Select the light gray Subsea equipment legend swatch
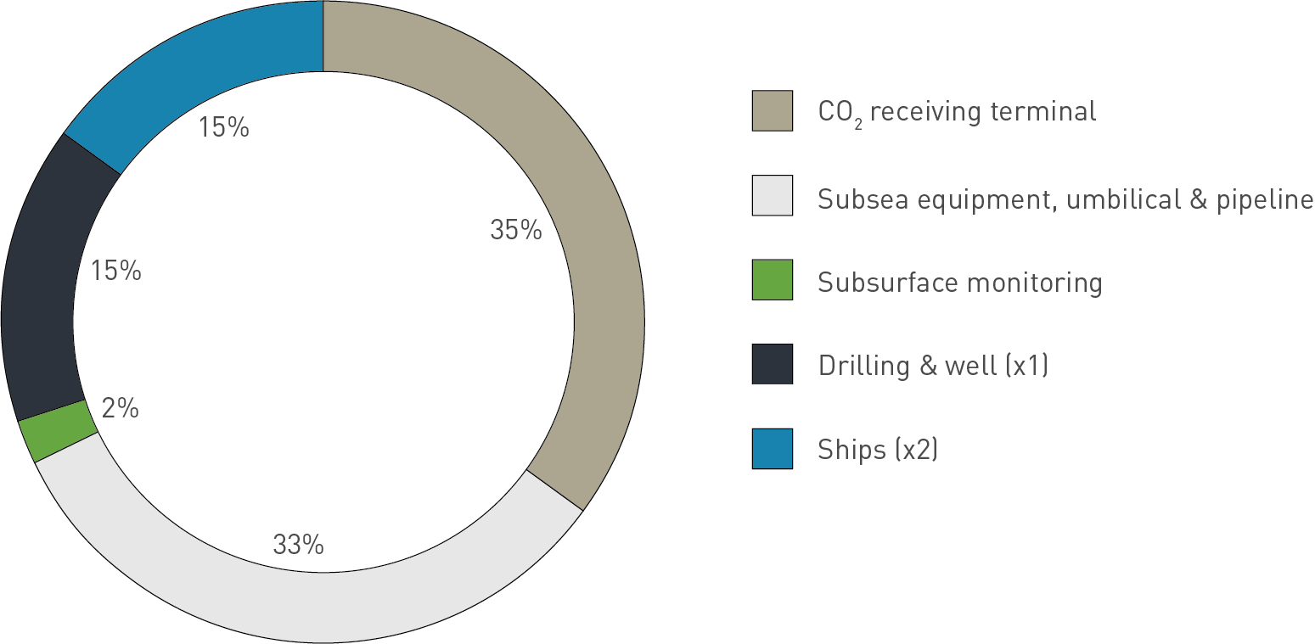The width and height of the screenshot is (1315, 644). coord(772,195)
